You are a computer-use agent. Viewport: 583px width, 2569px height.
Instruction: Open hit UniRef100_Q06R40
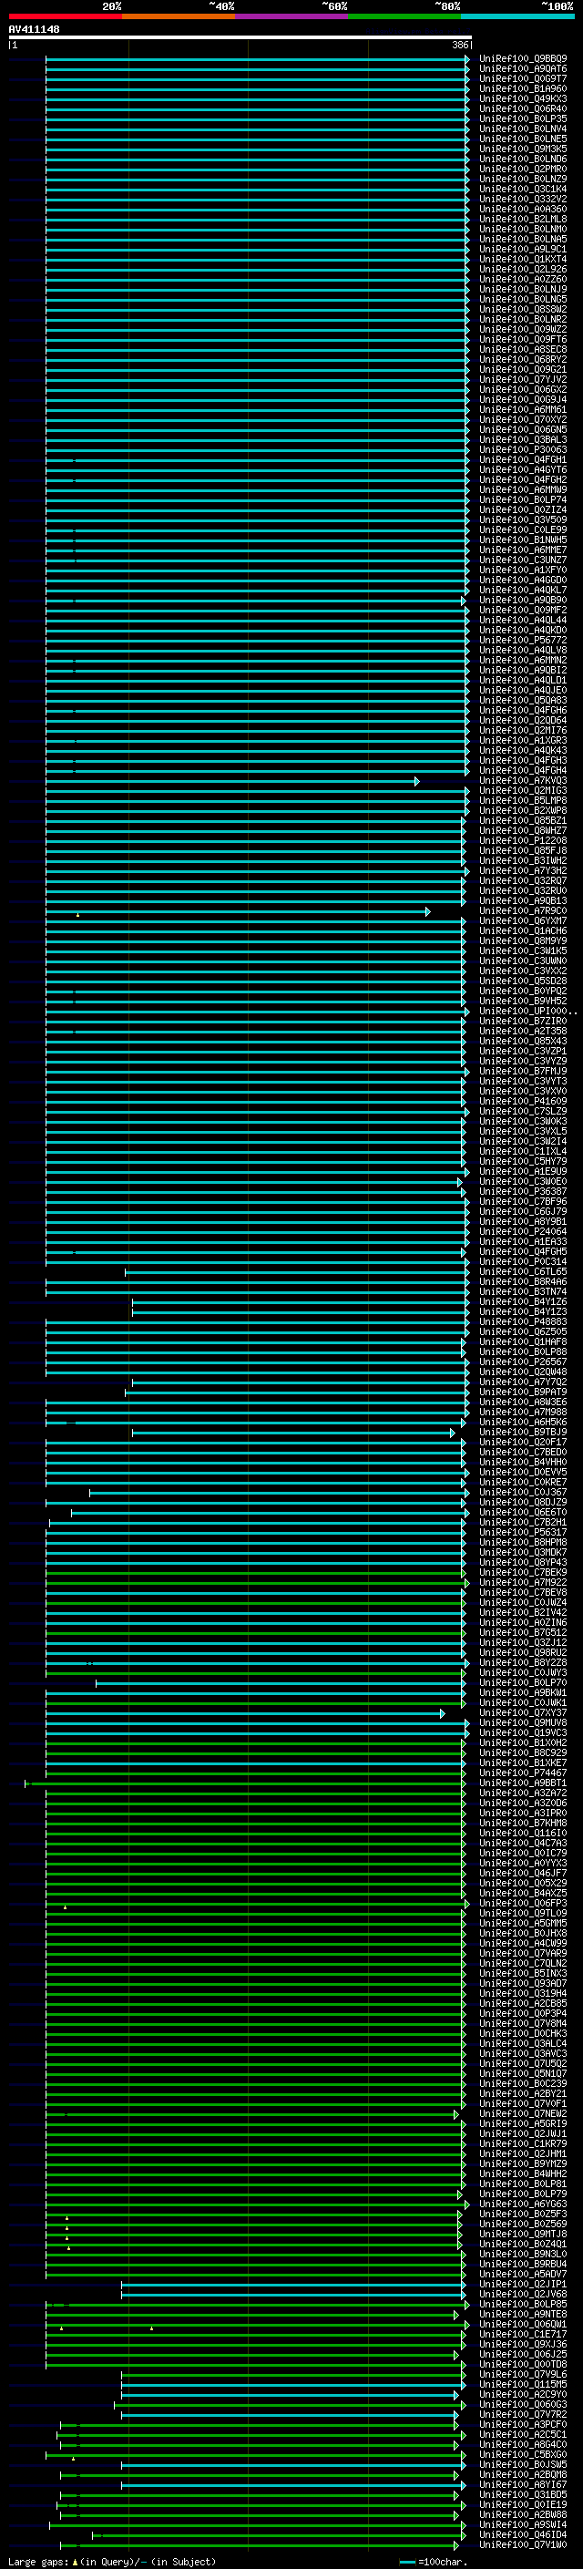point(523,108)
